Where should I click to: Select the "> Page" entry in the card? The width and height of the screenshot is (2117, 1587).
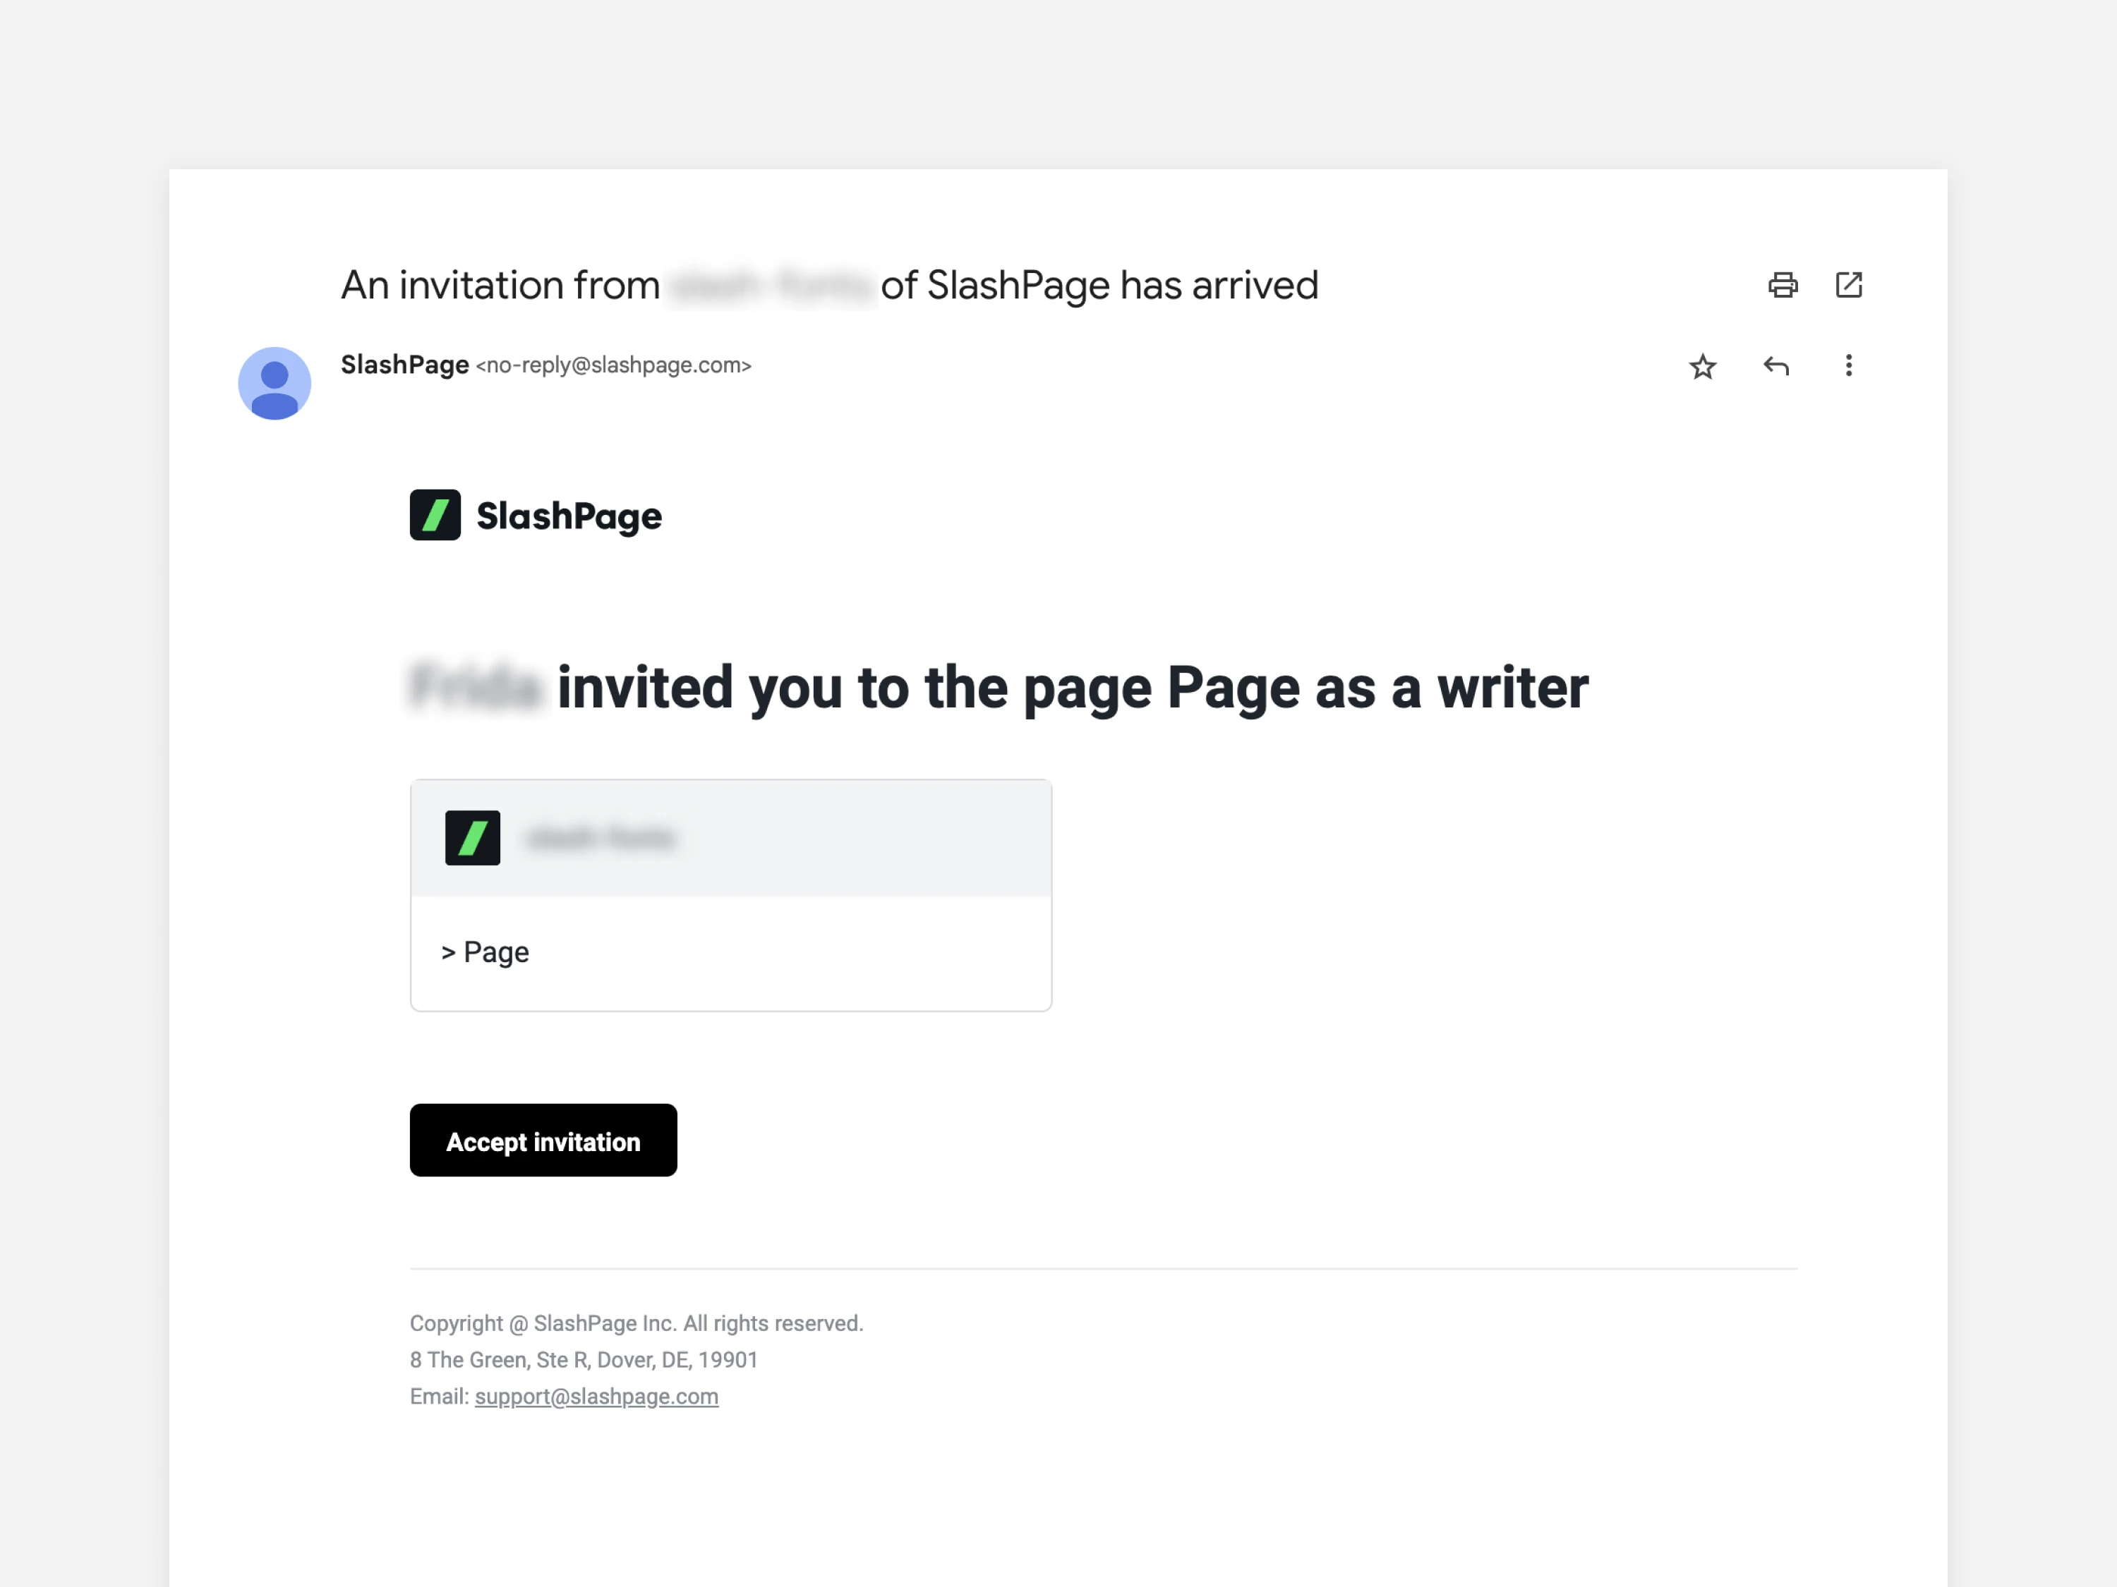(486, 953)
